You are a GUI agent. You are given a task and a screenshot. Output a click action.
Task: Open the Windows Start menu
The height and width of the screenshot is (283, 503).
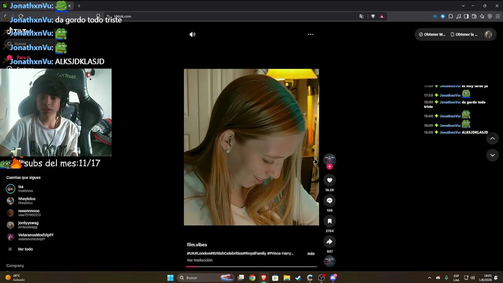pos(170,278)
